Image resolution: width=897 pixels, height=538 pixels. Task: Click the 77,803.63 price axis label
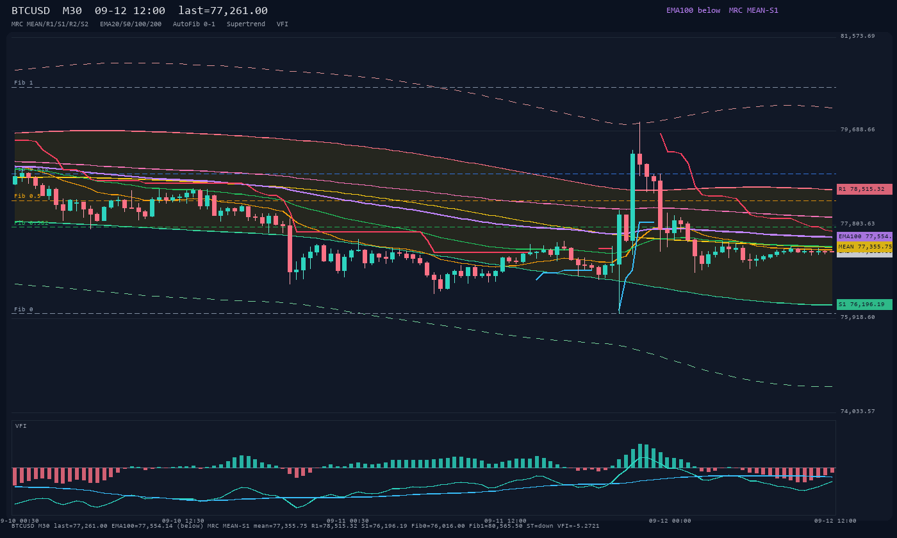pyautogui.click(x=857, y=224)
